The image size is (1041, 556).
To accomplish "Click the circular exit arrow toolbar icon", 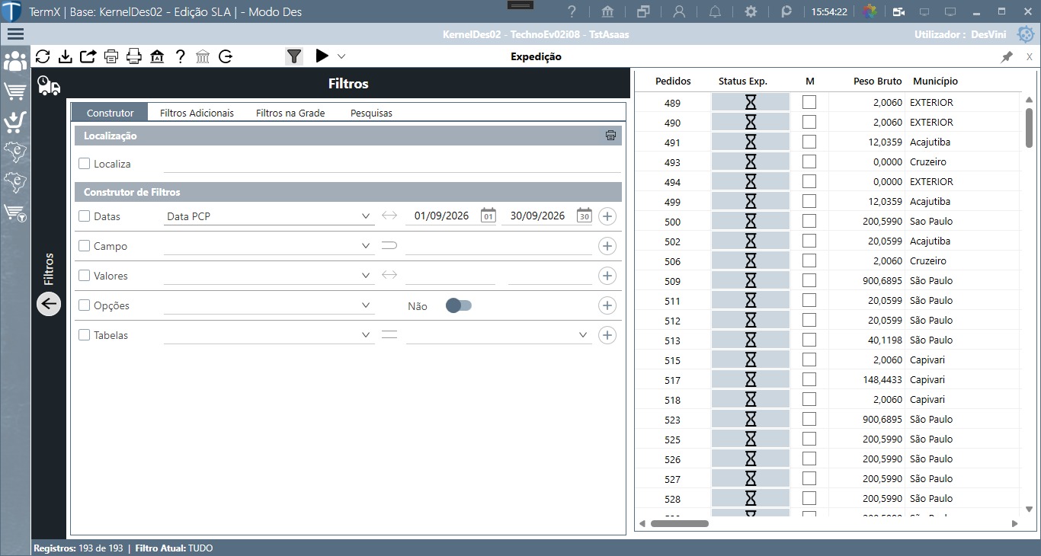I will (x=226, y=56).
